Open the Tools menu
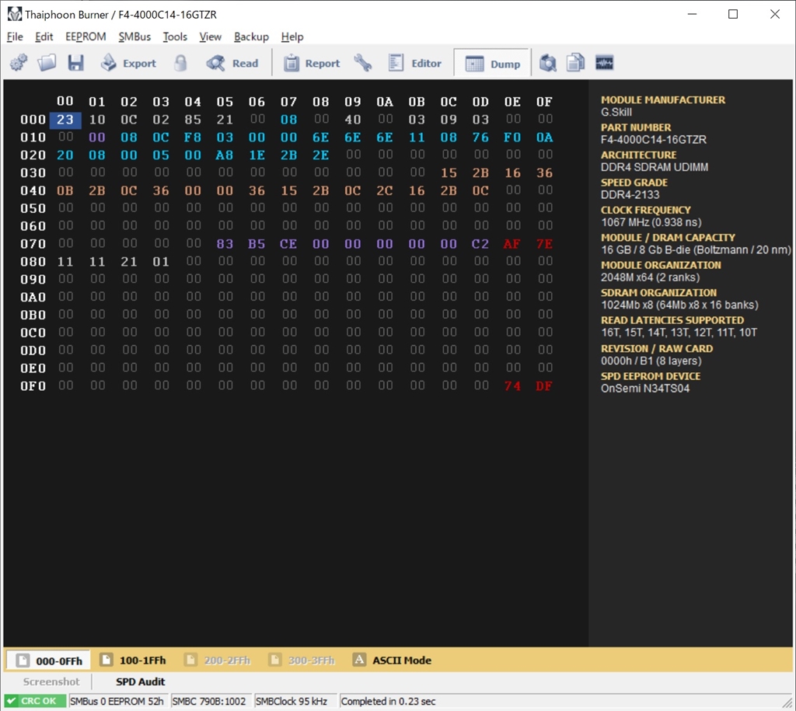 click(x=175, y=37)
